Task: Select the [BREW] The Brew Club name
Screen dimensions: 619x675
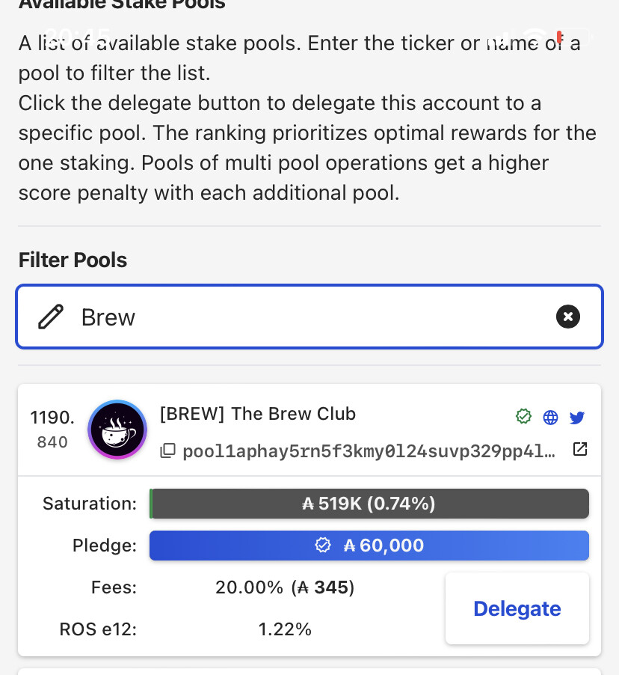Action: pos(258,414)
